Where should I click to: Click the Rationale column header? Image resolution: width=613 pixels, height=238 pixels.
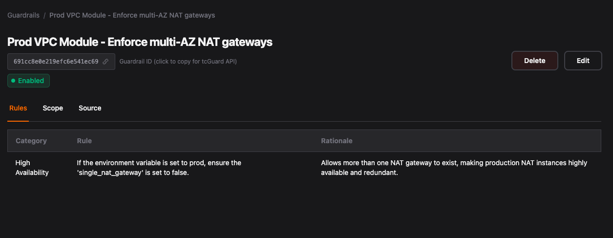click(337, 141)
